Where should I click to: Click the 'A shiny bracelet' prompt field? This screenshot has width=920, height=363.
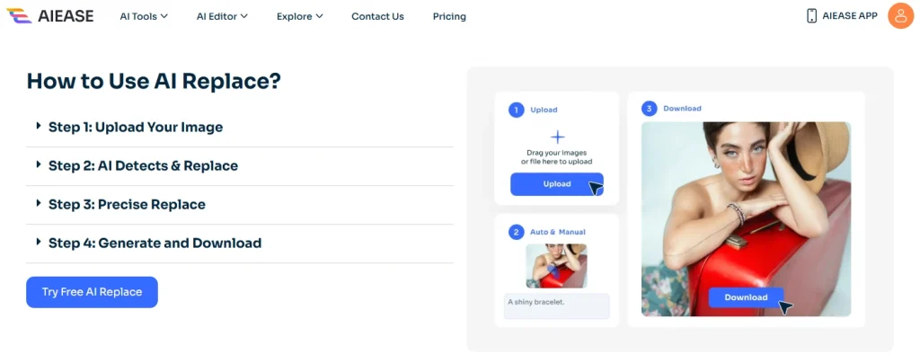click(x=556, y=305)
